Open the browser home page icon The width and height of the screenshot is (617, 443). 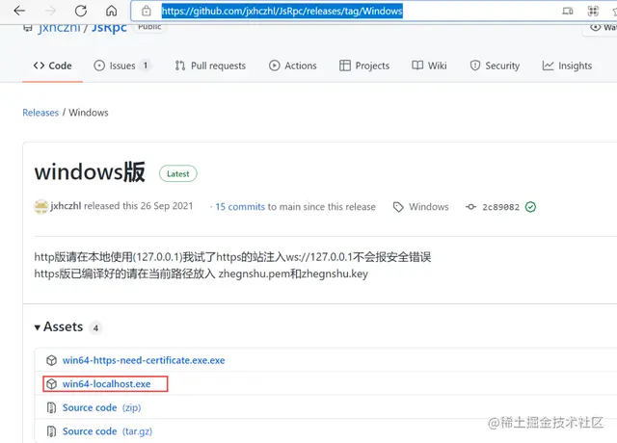(x=112, y=11)
